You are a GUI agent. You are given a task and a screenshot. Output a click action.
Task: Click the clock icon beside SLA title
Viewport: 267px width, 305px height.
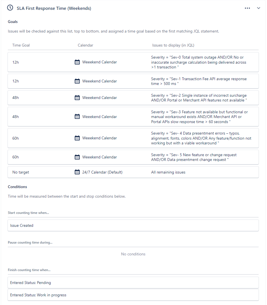[x=10, y=8]
